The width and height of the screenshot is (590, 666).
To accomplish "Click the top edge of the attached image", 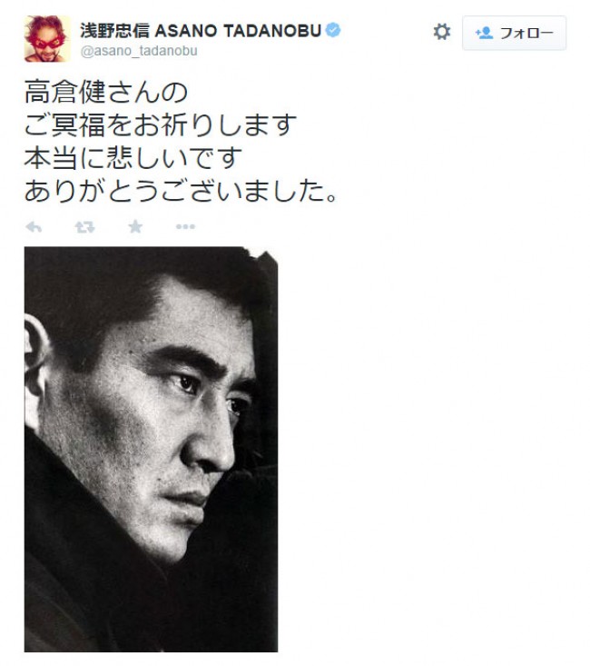I will click(x=151, y=248).
